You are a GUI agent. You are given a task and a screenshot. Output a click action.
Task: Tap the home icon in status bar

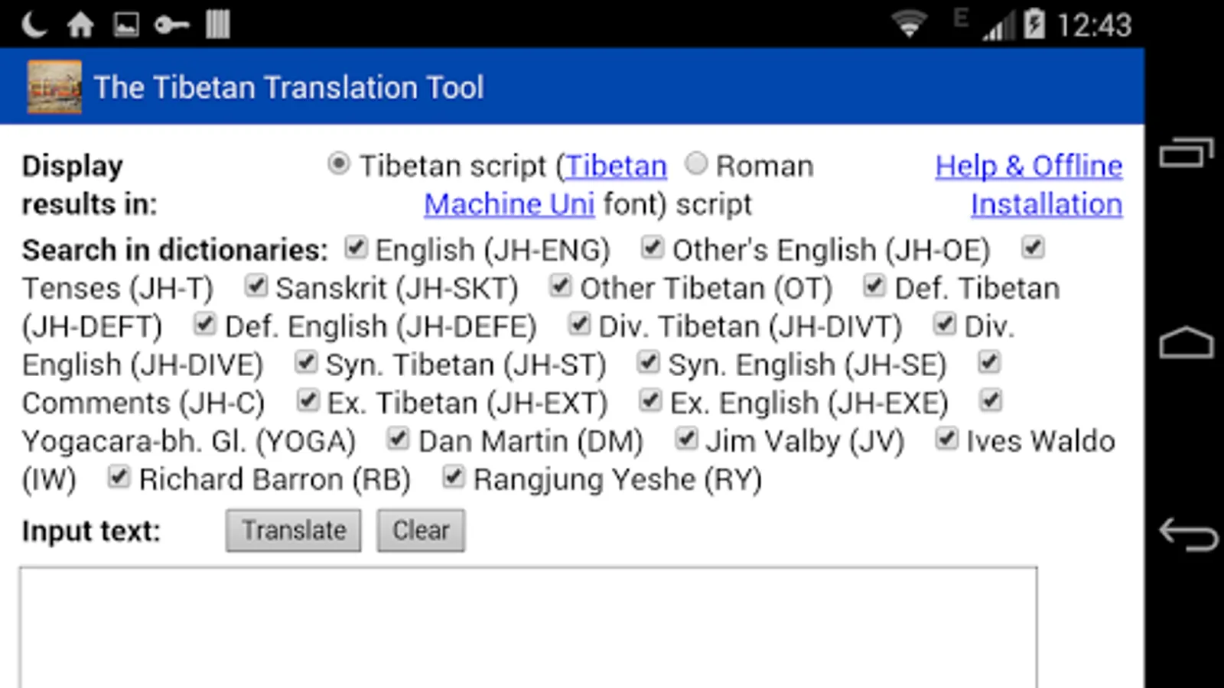(80, 25)
